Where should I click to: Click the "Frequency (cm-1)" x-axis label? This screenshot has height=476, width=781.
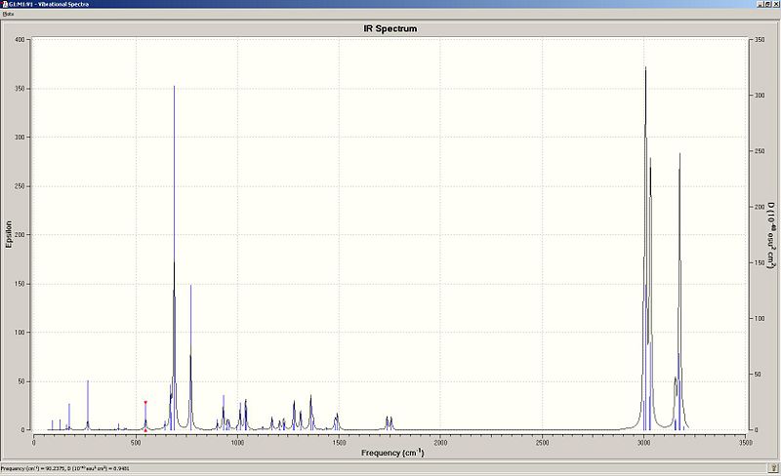point(392,453)
